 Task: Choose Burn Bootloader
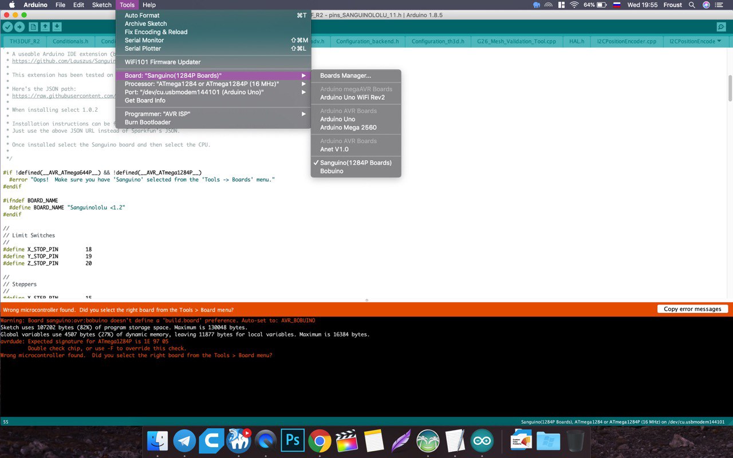pos(213,122)
